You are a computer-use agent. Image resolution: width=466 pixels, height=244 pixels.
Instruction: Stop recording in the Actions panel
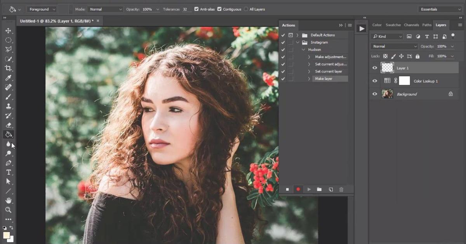pos(287,189)
